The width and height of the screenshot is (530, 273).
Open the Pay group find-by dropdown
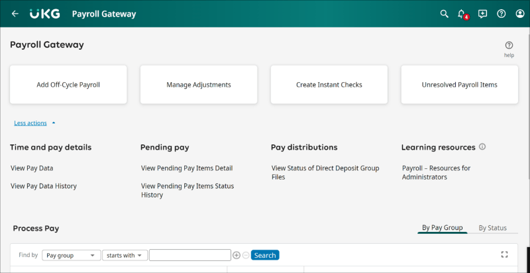coord(72,255)
